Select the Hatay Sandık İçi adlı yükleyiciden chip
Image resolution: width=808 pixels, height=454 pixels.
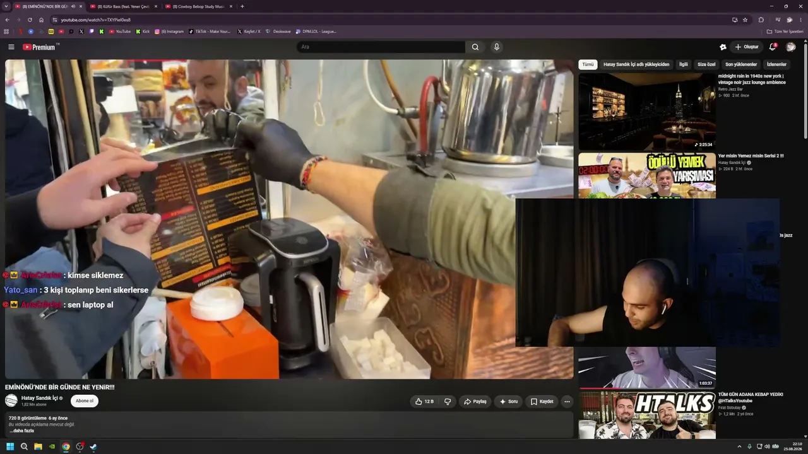[636, 64]
